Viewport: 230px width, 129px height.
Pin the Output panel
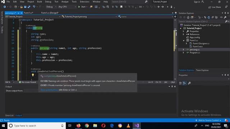point(172,86)
